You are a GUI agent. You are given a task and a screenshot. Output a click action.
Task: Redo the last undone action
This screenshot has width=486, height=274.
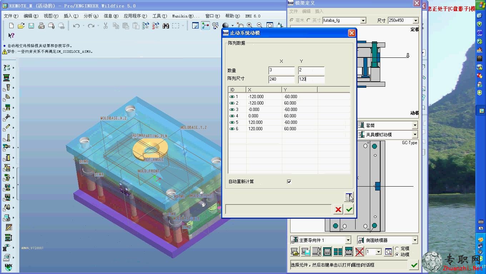click(91, 26)
